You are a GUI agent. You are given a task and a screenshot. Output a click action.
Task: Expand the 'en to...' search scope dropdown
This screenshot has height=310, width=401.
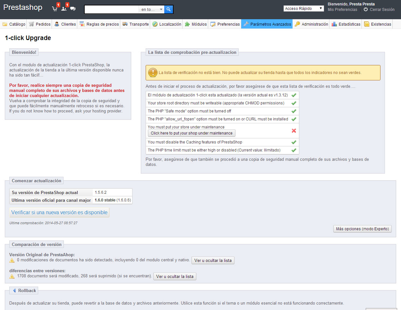tap(151, 10)
